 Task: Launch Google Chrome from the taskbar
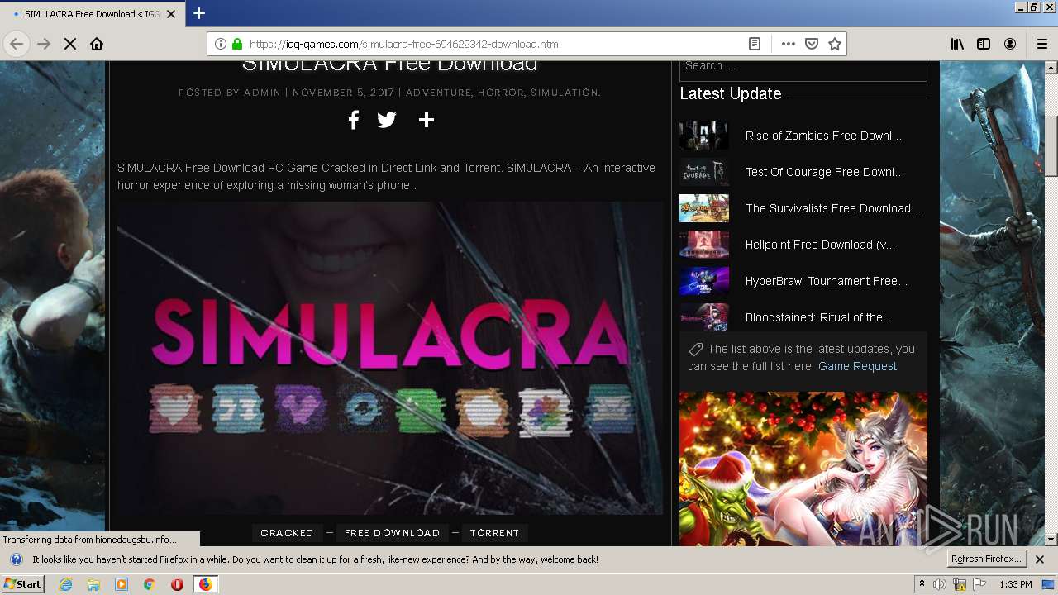click(149, 584)
